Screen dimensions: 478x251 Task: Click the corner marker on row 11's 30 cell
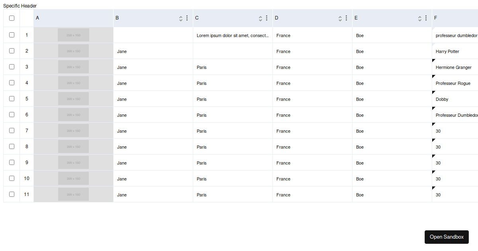[x=434, y=188]
